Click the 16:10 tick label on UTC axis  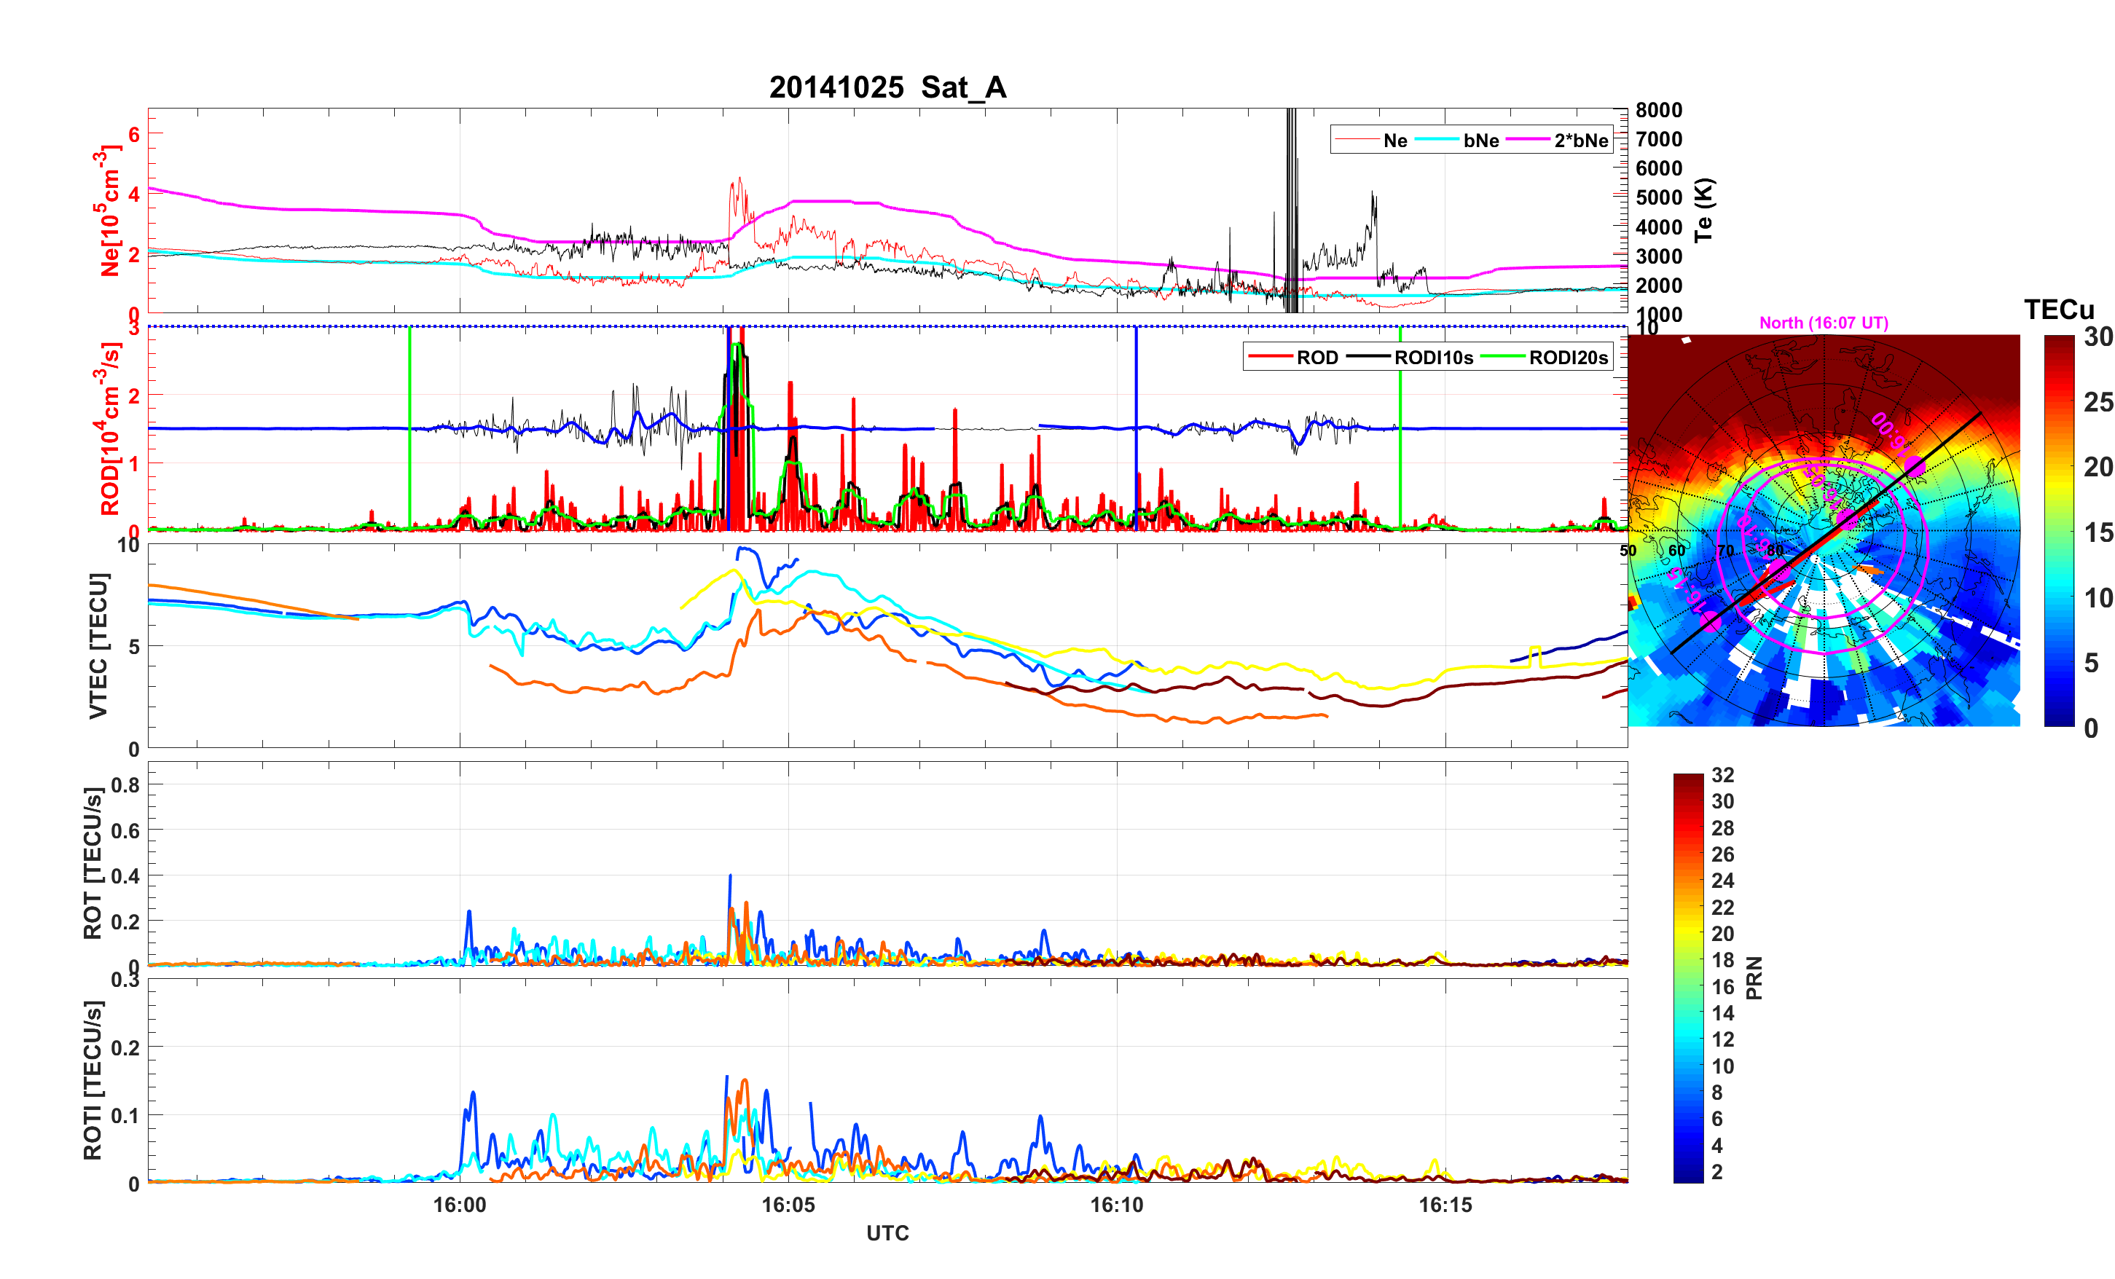[x=1116, y=1205]
